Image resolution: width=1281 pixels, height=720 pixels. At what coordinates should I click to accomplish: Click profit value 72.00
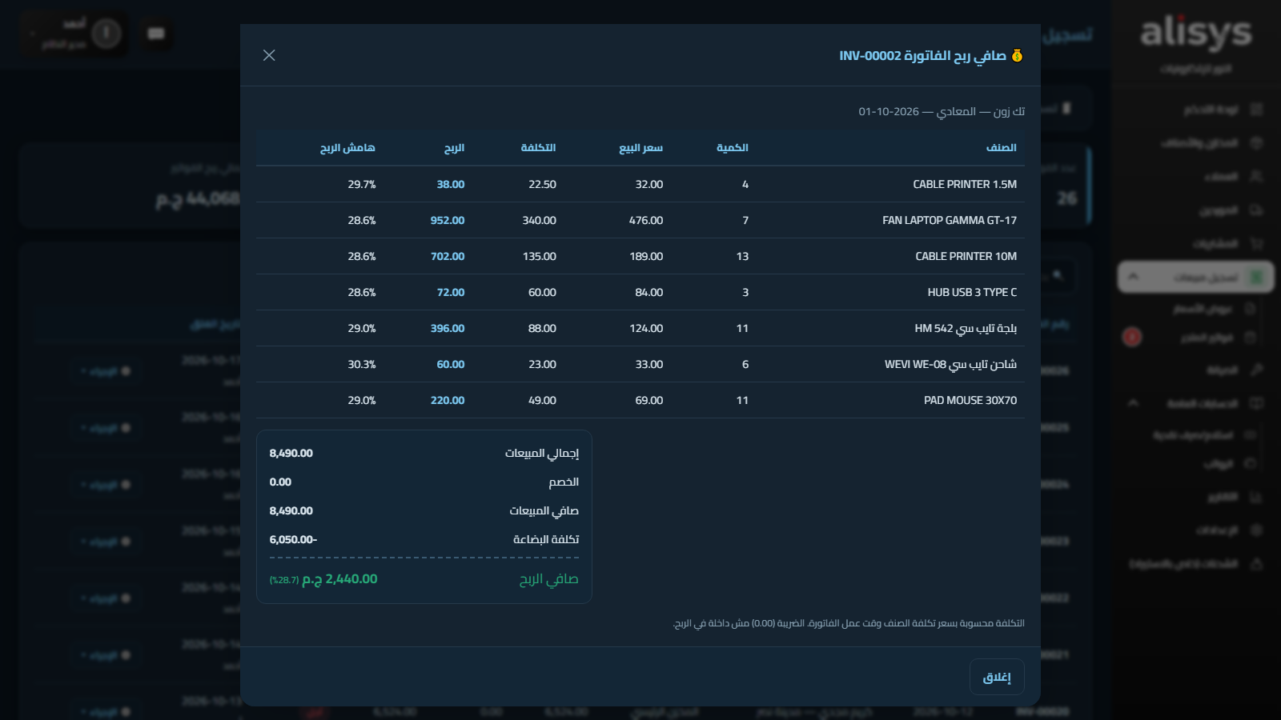(x=451, y=292)
